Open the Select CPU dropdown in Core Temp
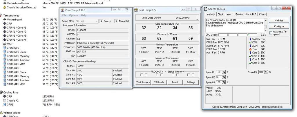This screenshot has height=117, width=297. coord(87,21)
